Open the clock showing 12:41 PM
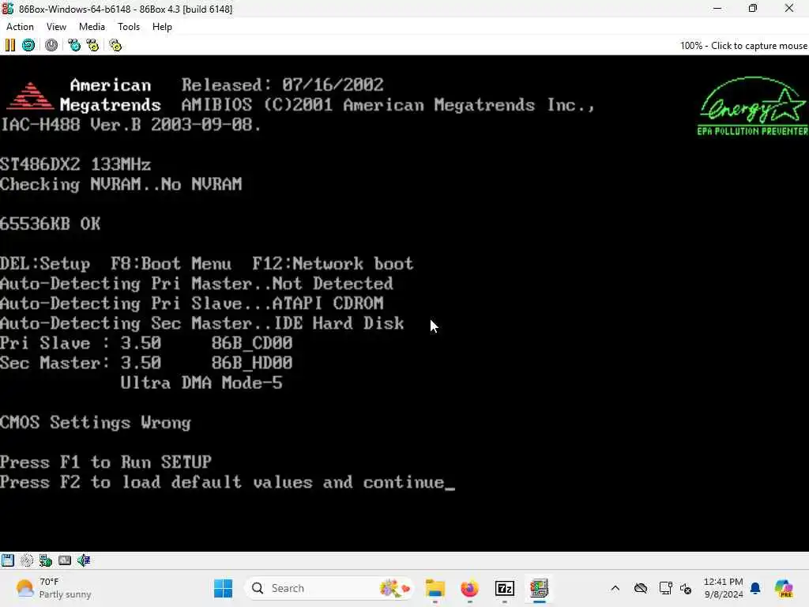Image resolution: width=809 pixels, height=607 pixels. (724, 588)
